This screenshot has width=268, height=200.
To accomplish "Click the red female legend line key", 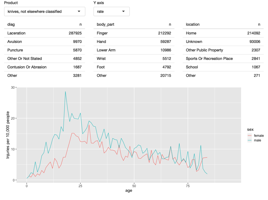I will tap(250, 135).
